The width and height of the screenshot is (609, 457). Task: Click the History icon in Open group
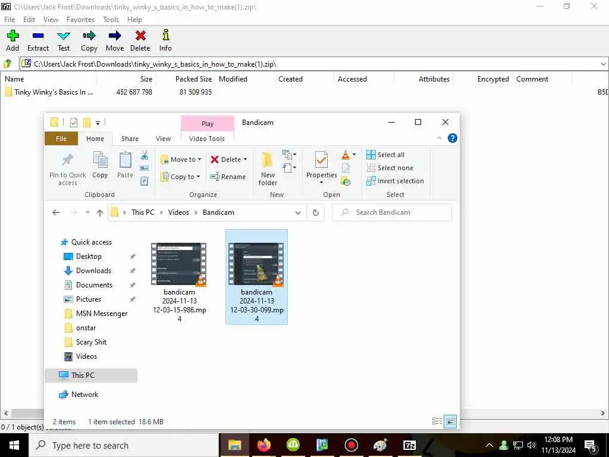pos(346,181)
